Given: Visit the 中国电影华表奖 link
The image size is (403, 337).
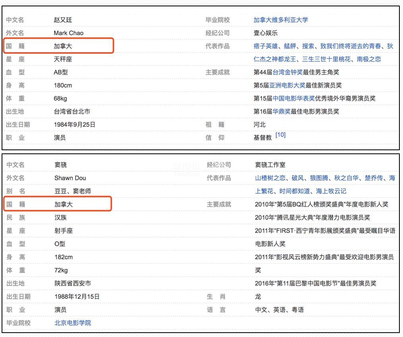Looking at the screenshot, I should (294, 99).
